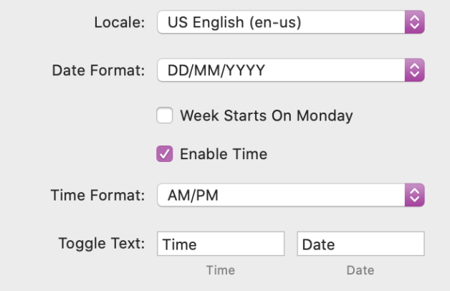This screenshot has width=450, height=291.
Task: Click the gray 'Date' caption below the field
Action: click(x=360, y=270)
